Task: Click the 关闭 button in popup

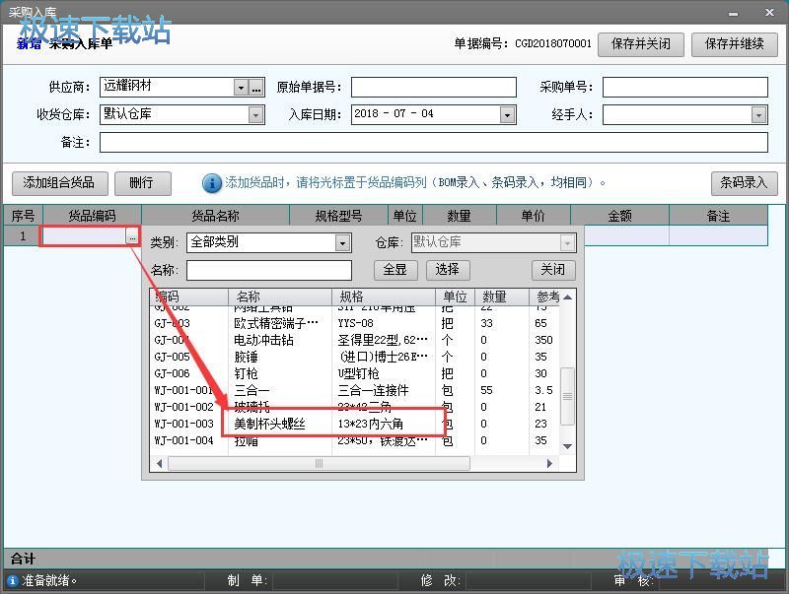Action: [553, 270]
